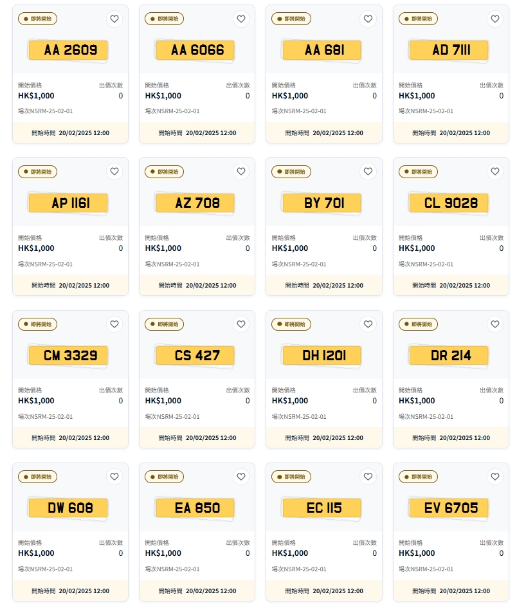Image resolution: width=517 pixels, height=606 pixels.
Task: Add EV 6705 plate to wishlist
Action: [495, 477]
